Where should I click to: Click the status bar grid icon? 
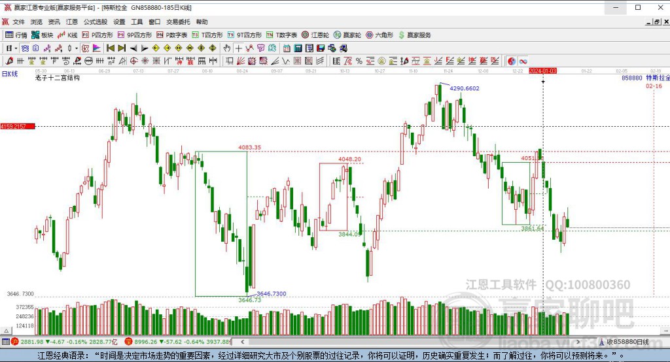(5, 342)
